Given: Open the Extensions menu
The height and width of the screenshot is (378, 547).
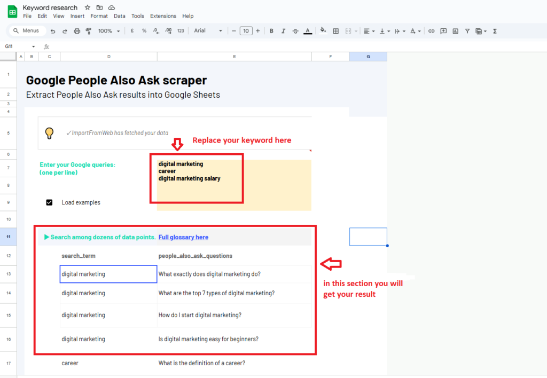Looking at the screenshot, I should pos(163,16).
